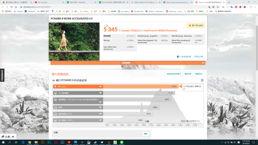Click desktop icon on 4K gaming PC row
The height and width of the screenshot is (145, 258).
click(56, 93)
